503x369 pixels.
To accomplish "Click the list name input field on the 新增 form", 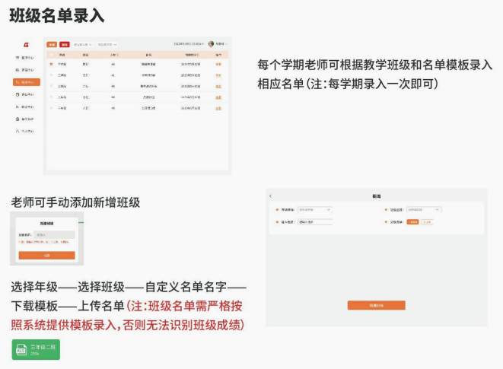I will (x=315, y=221).
